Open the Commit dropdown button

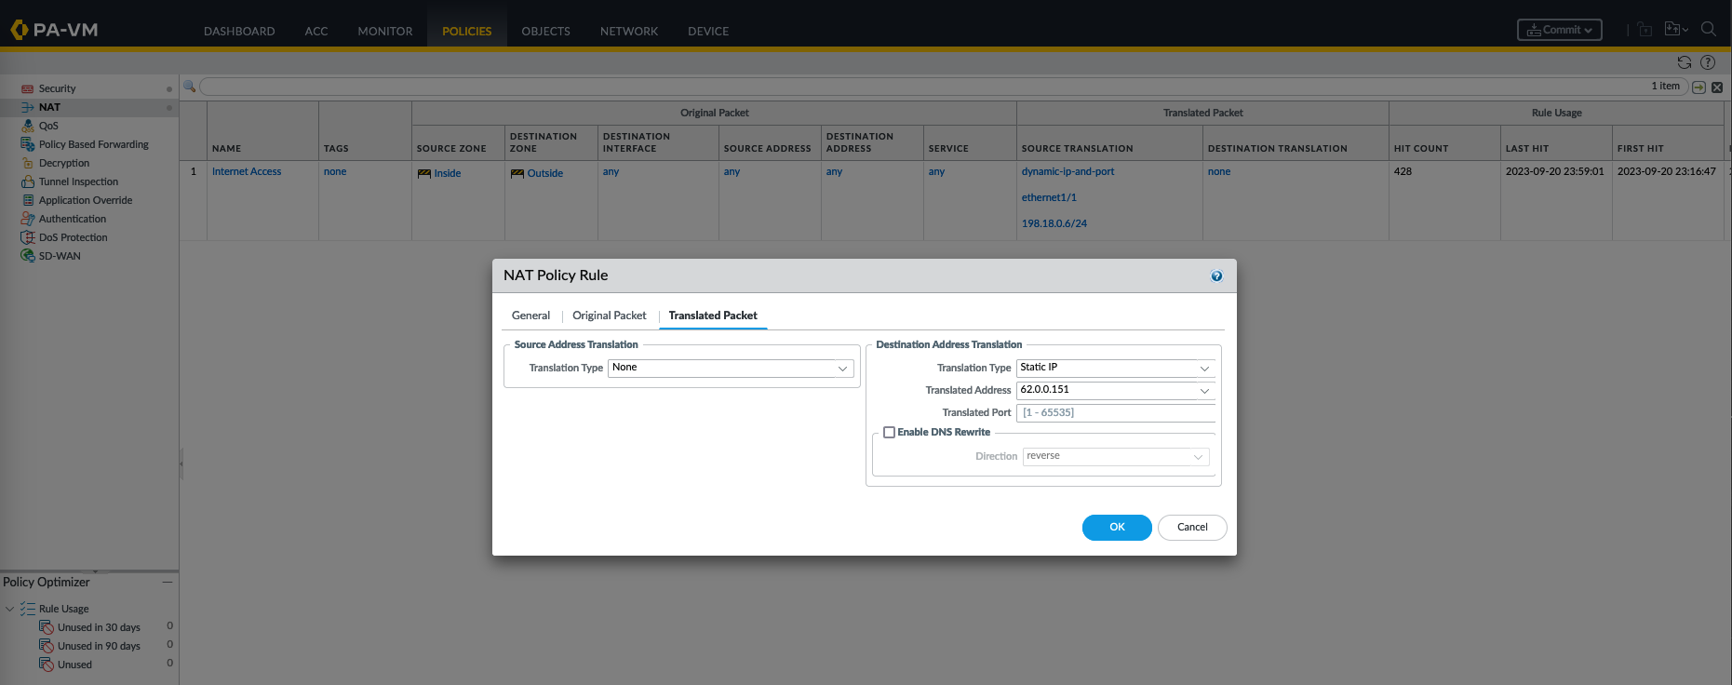pos(1559,30)
